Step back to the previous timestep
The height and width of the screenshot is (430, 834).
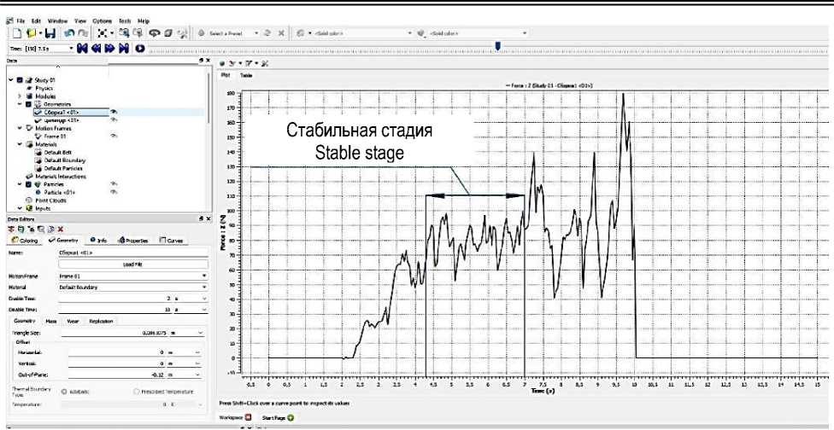click(x=97, y=49)
